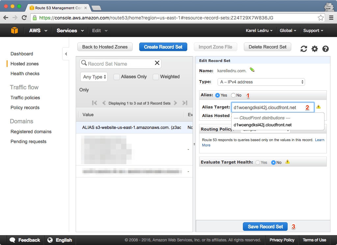Image resolution: width=337 pixels, height=245 pixels.
Task: Open the Services menu
Action: coord(69,30)
